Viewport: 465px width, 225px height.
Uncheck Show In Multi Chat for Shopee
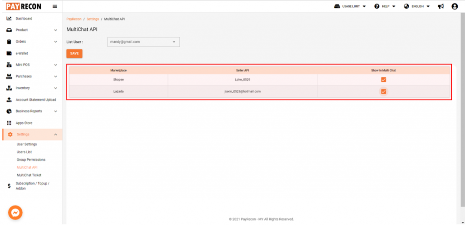383,80
